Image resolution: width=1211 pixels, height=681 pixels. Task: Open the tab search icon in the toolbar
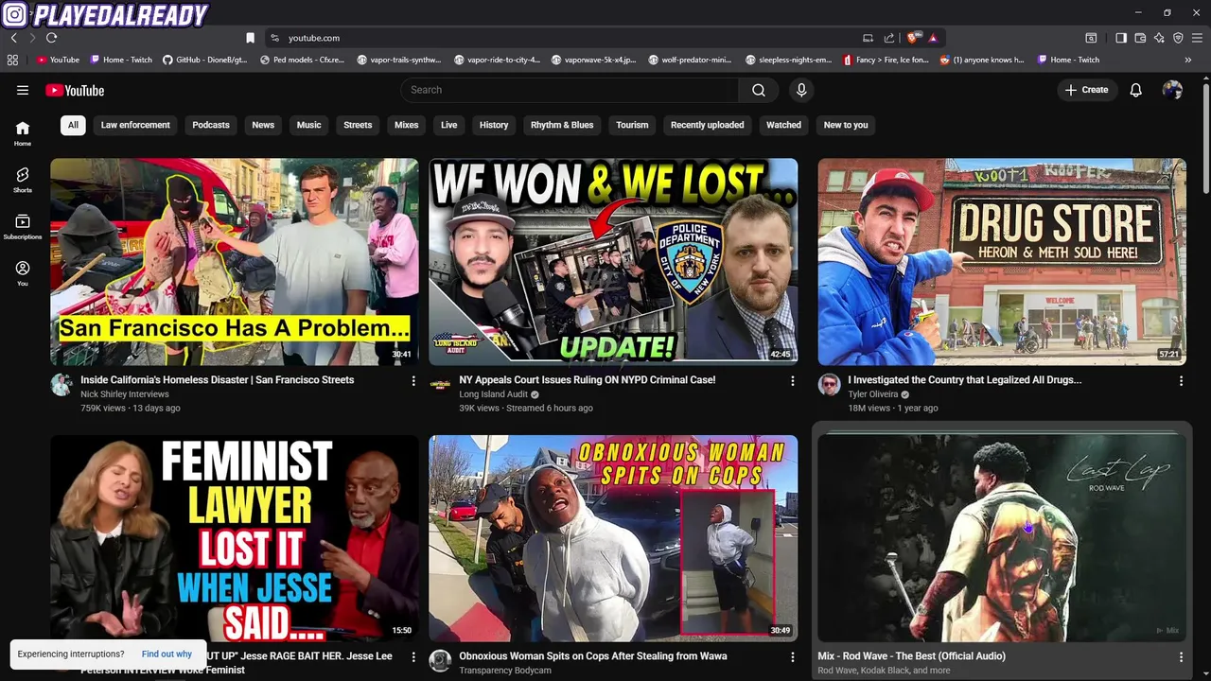[1091, 38]
